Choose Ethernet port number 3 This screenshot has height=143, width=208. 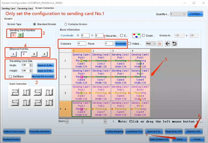[x=33, y=54]
